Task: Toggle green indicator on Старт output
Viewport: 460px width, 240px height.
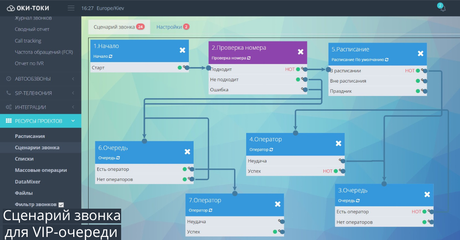Action: [x=179, y=68]
